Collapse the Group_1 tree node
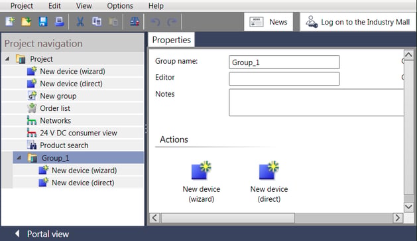This screenshot has height=241, width=417. (19, 158)
